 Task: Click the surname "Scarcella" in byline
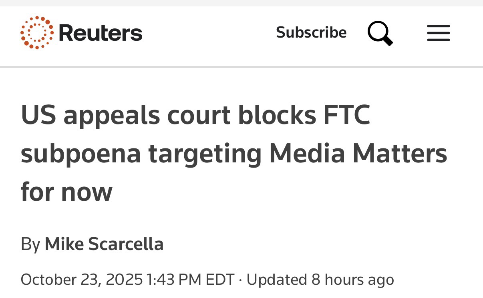point(126,244)
